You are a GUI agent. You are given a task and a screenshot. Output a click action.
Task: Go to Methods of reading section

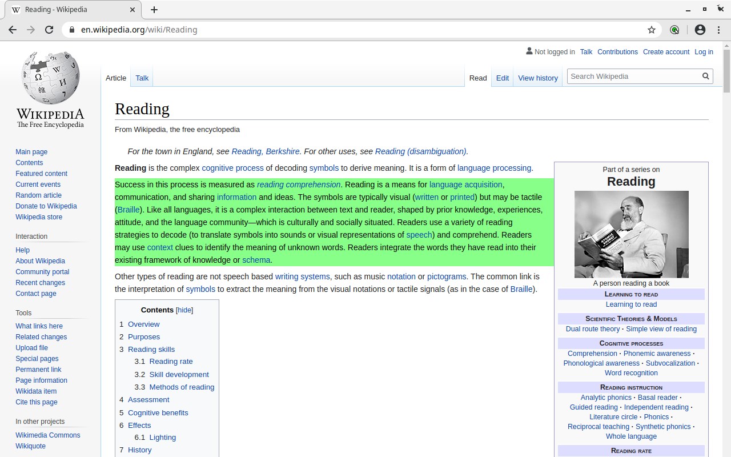coord(182,387)
